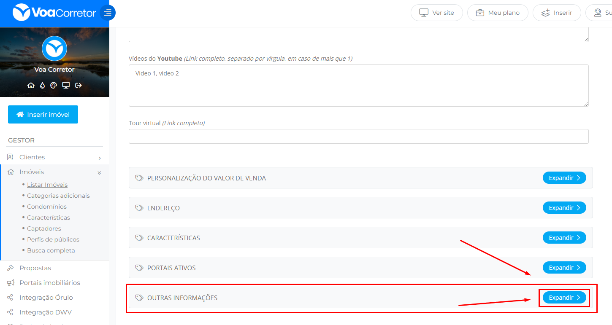Image resolution: width=612 pixels, height=325 pixels.
Task: Open Listar Imóveis submenu link
Action: [47, 185]
